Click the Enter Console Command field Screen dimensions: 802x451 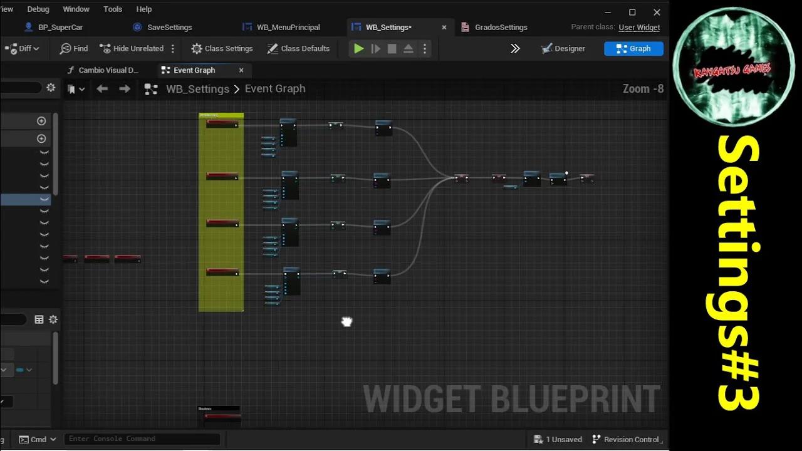141,438
